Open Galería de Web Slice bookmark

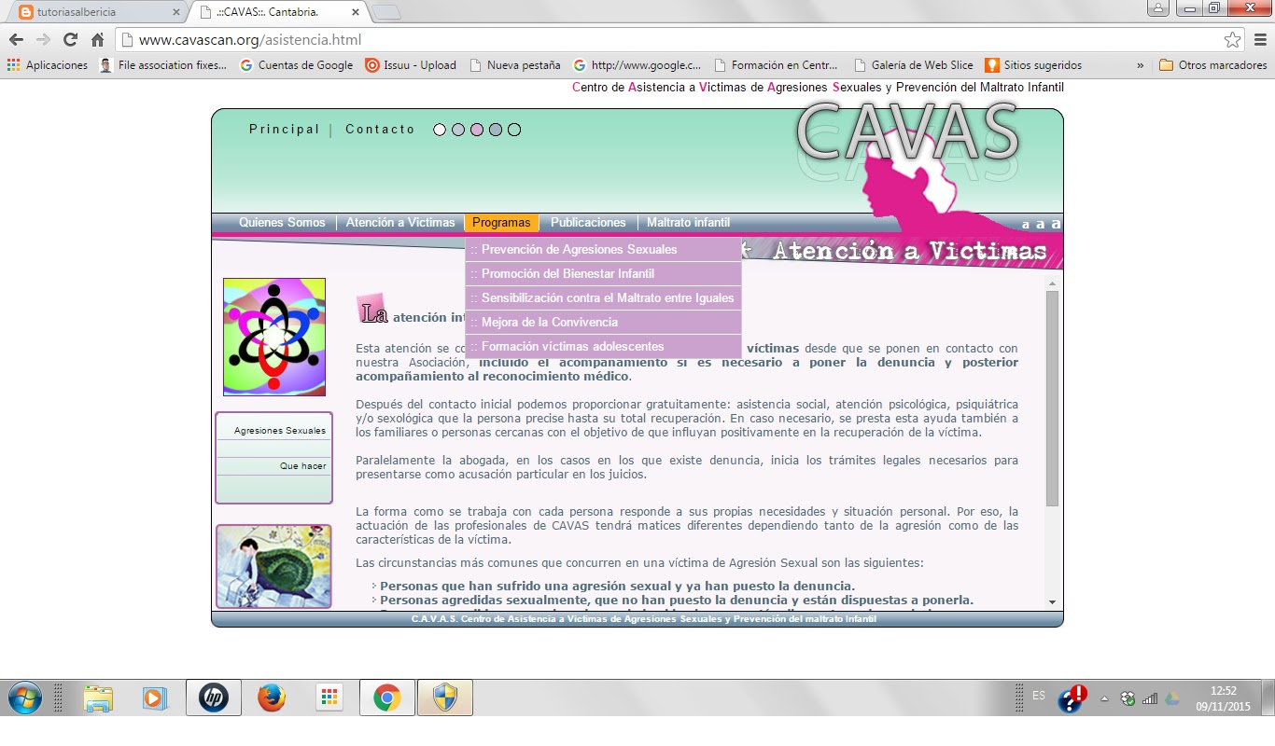tap(914, 65)
